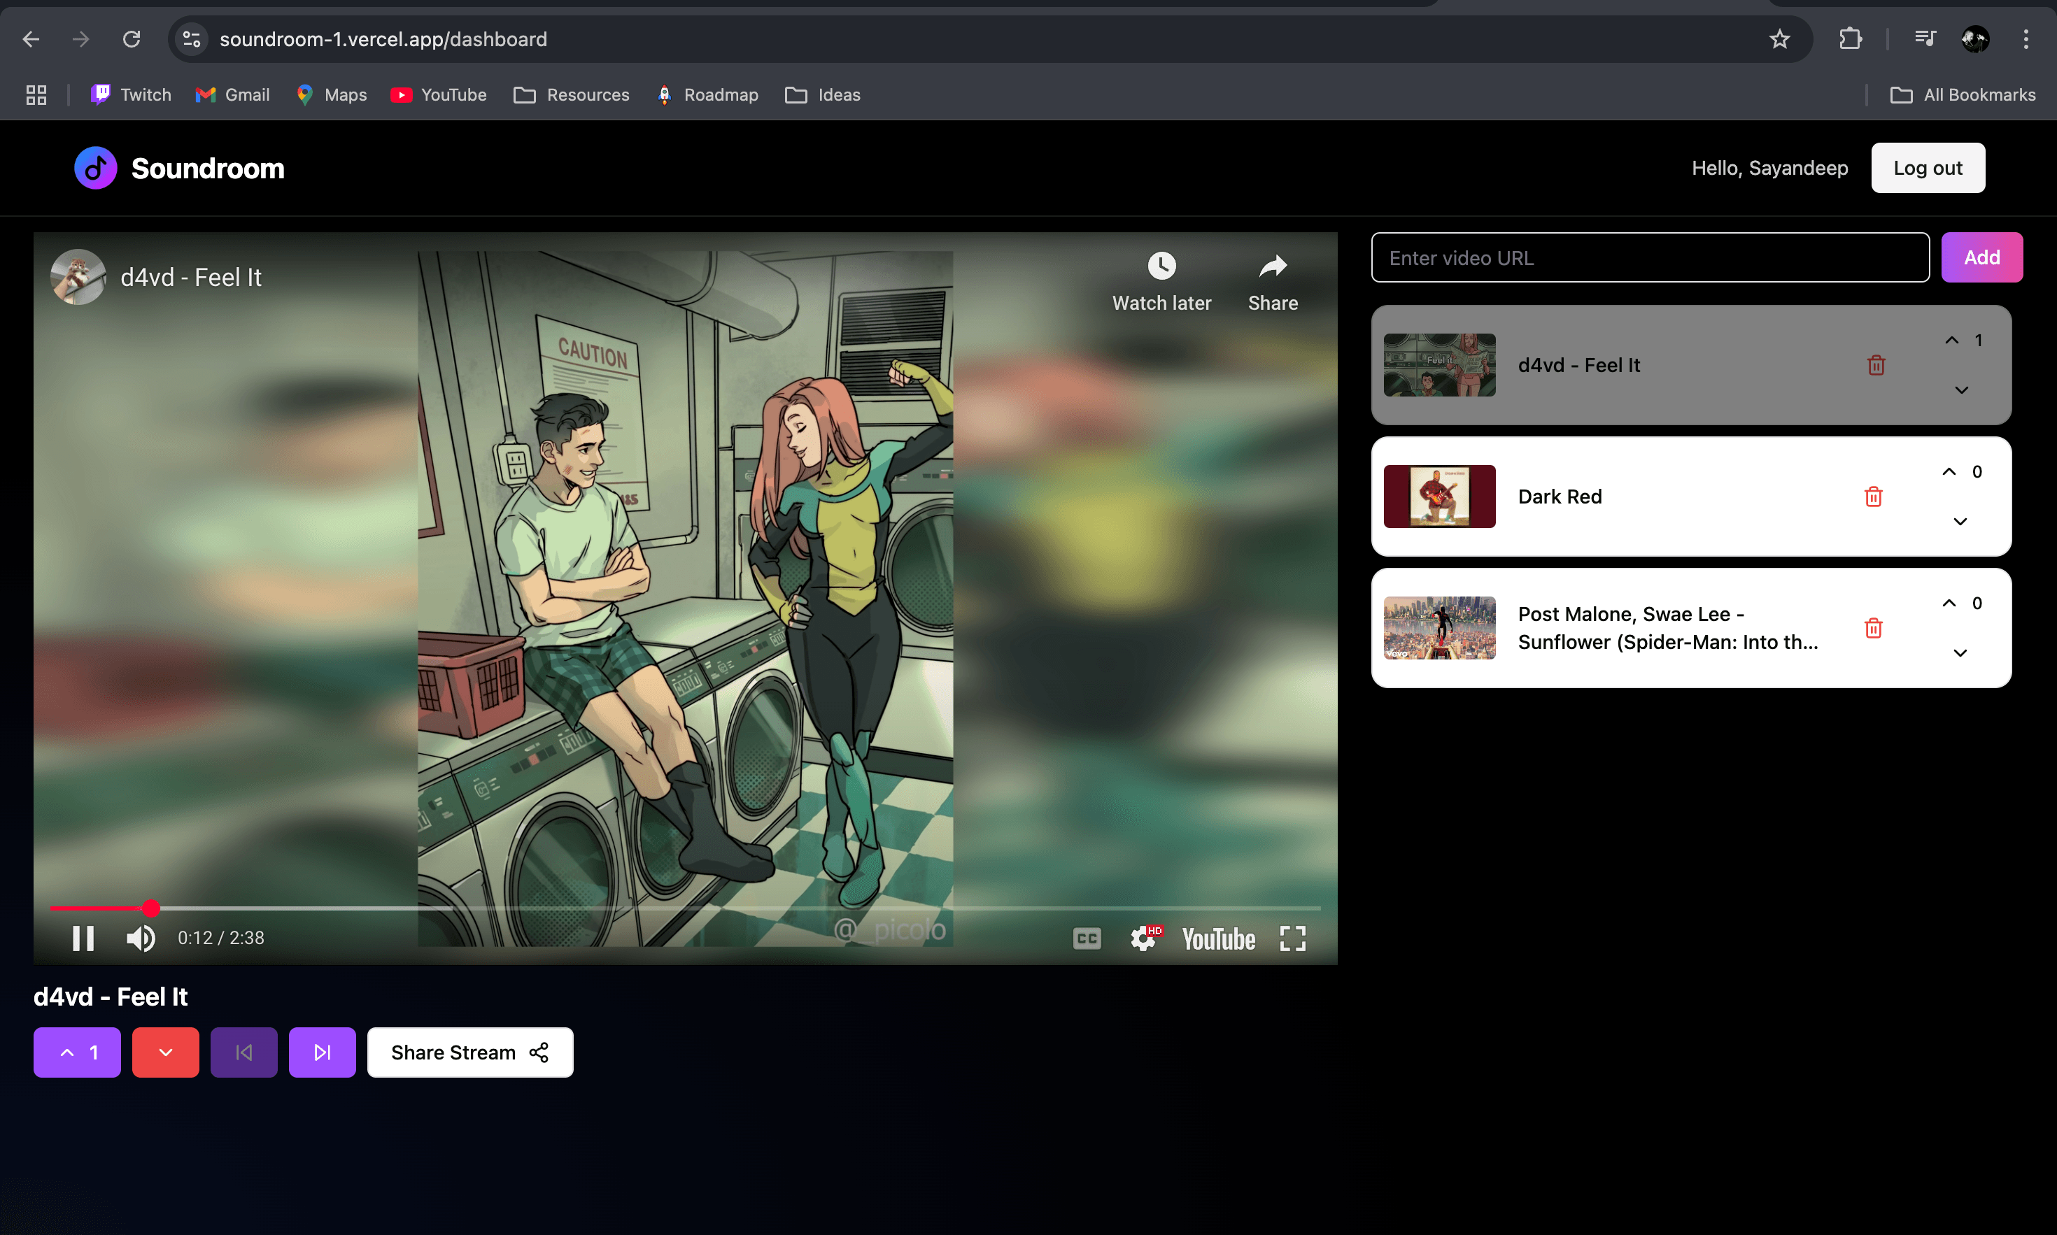Open Resources bookmark folder
The height and width of the screenshot is (1235, 2057).
coord(571,95)
